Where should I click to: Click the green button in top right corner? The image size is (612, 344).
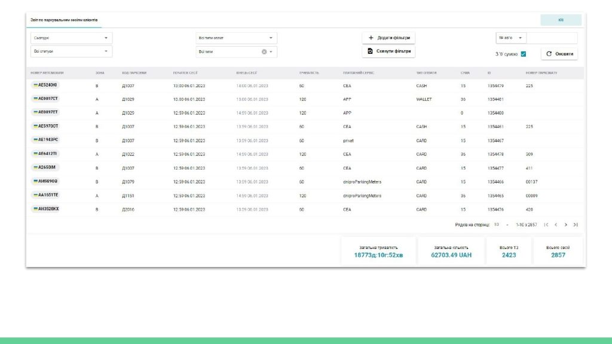(561, 20)
